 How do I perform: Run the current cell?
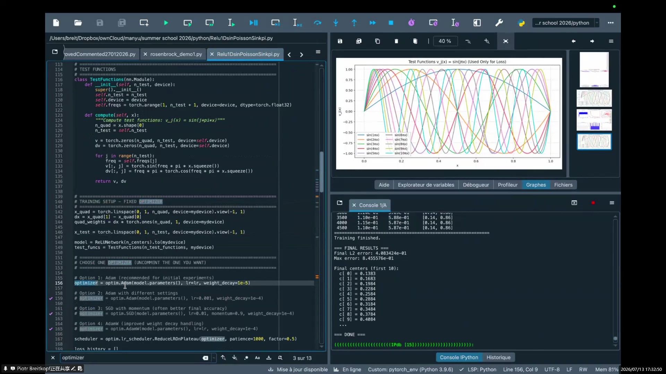coord(188,23)
